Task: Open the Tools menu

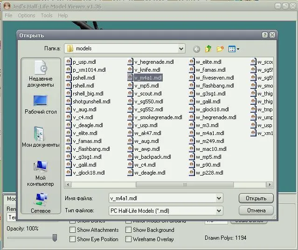Action: click(x=47, y=15)
